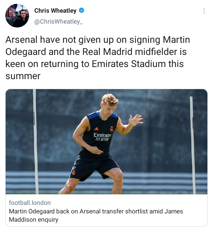Click the football.london domain label
The height and width of the screenshot is (227, 213).
[x=30, y=203]
